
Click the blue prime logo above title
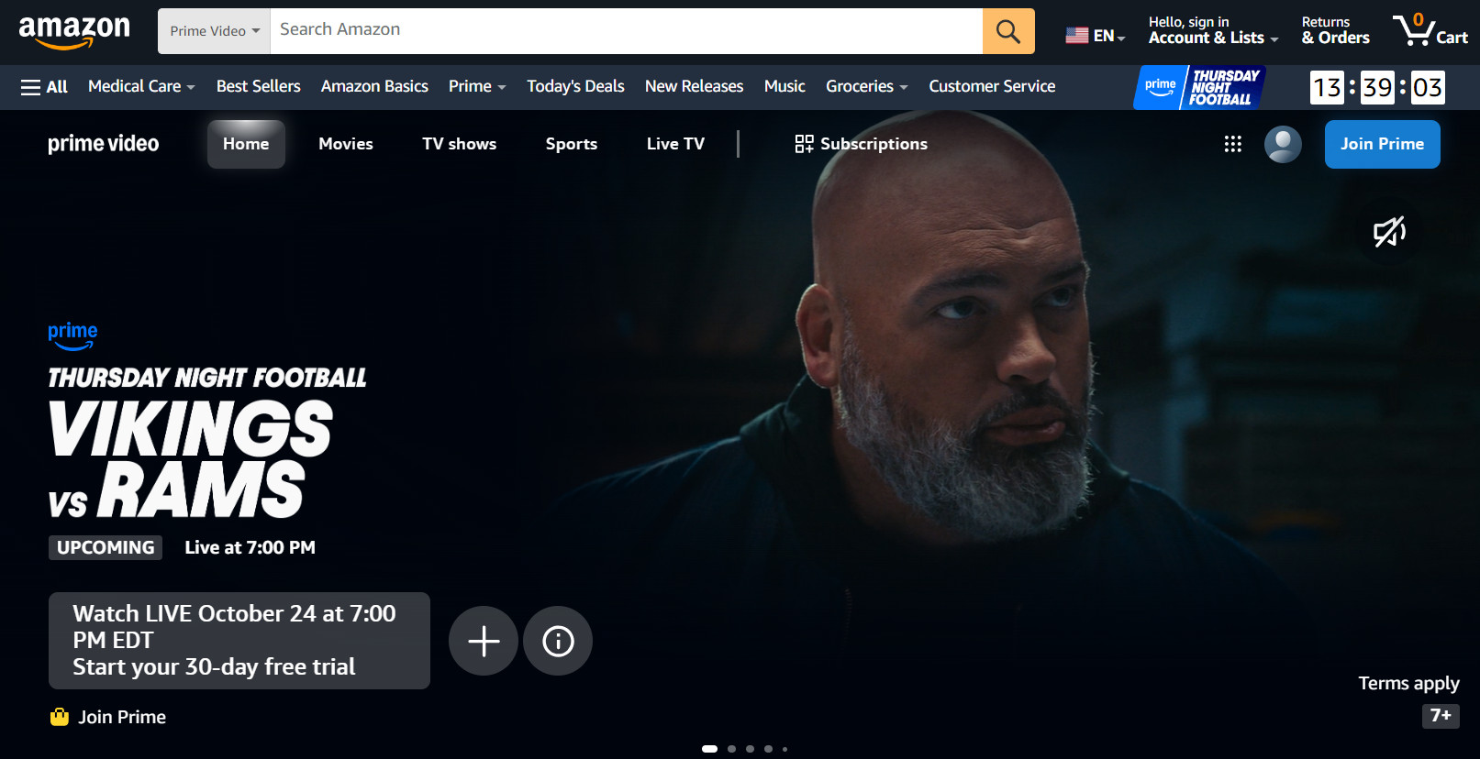(x=72, y=335)
